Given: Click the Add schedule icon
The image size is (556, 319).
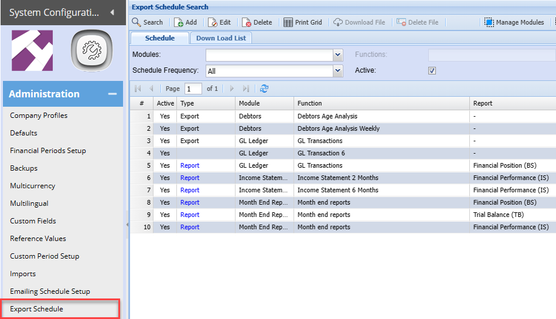Looking at the screenshot, I should [179, 22].
